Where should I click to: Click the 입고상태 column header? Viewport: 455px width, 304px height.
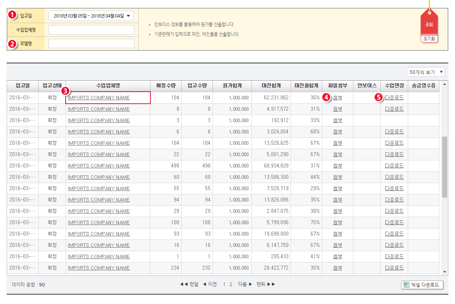52,85
